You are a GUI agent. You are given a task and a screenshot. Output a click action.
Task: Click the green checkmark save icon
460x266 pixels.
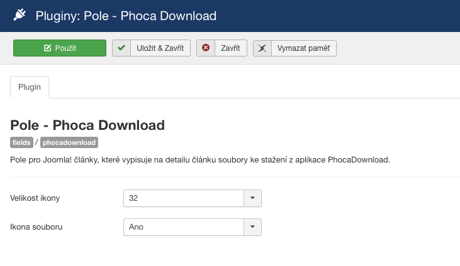pos(121,48)
